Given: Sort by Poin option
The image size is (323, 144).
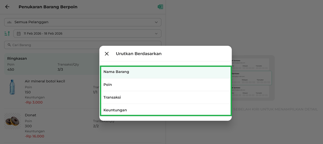Looking at the screenshot, I should (x=166, y=85).
